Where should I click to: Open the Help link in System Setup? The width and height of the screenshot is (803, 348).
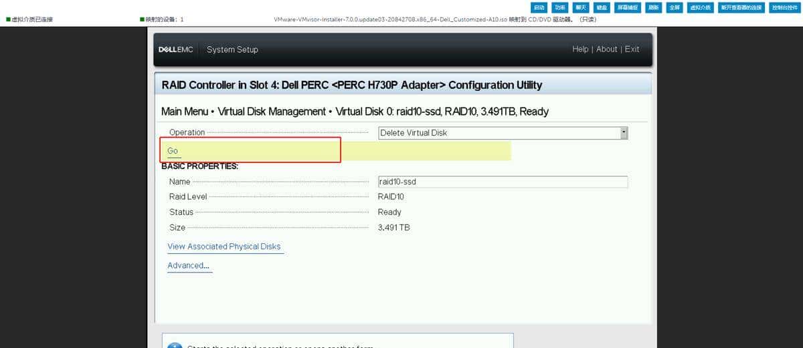tap(580, 49)
